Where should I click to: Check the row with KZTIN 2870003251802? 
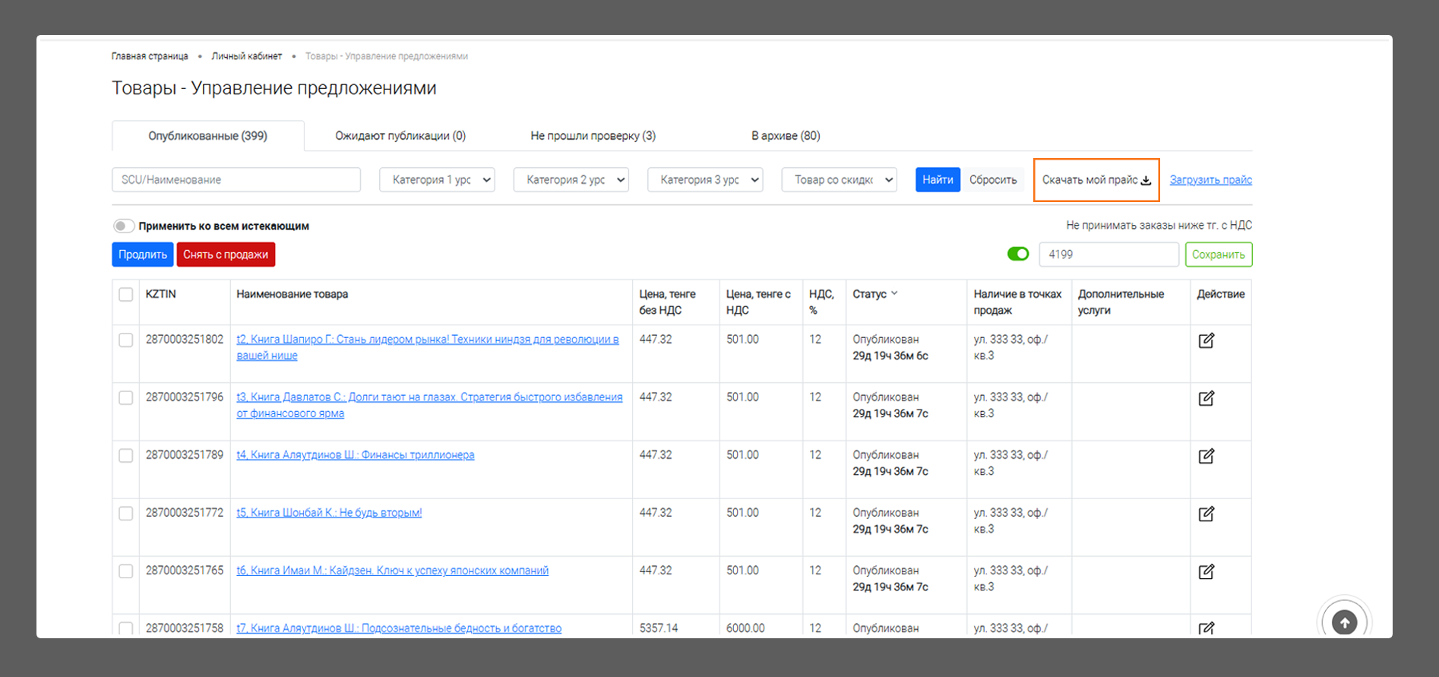(x=126, y=340)
